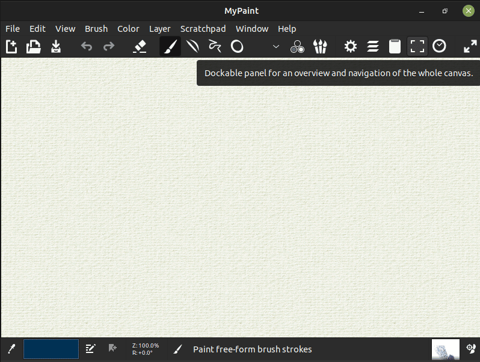Open the Window menu
The width and height of the screenshot is (480, 362).
click(252, 29)
